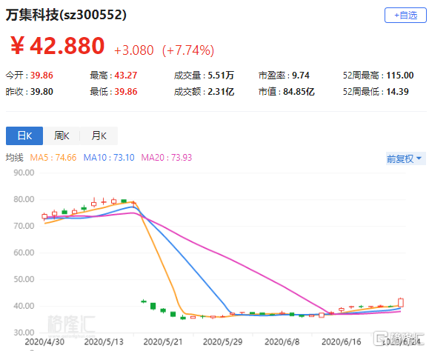
Task: Click the 60.00 price axis label
Action: coord(24,253)
